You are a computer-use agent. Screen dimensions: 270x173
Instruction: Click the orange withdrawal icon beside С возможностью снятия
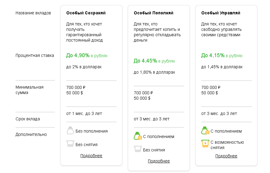click(x=205, y=143)
